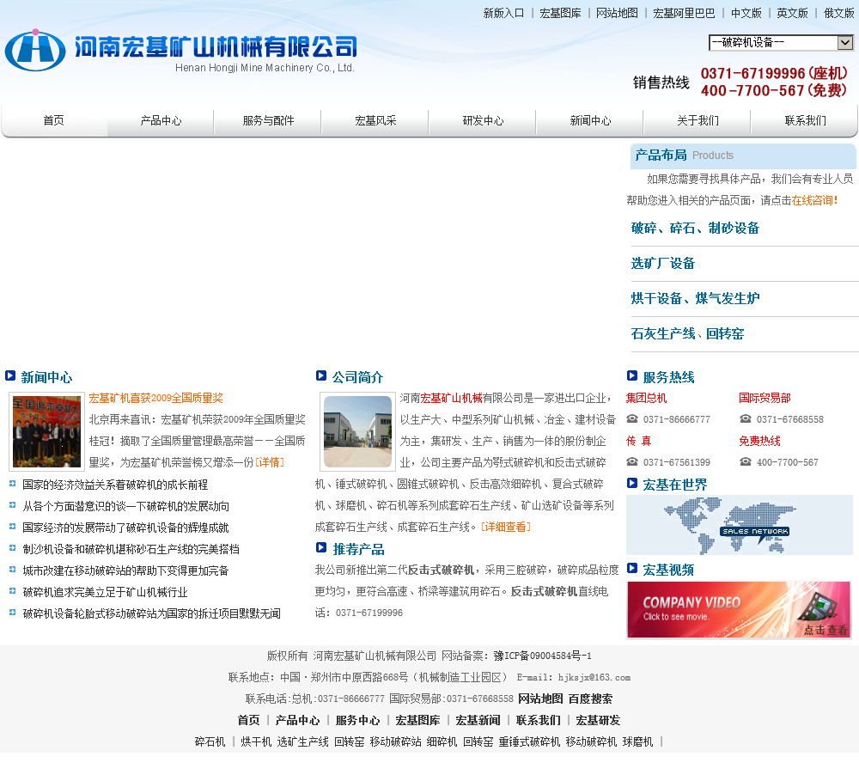Click the 推荐产品 section arrow icon
Viewport: 859px width, 781px height.
321,547
